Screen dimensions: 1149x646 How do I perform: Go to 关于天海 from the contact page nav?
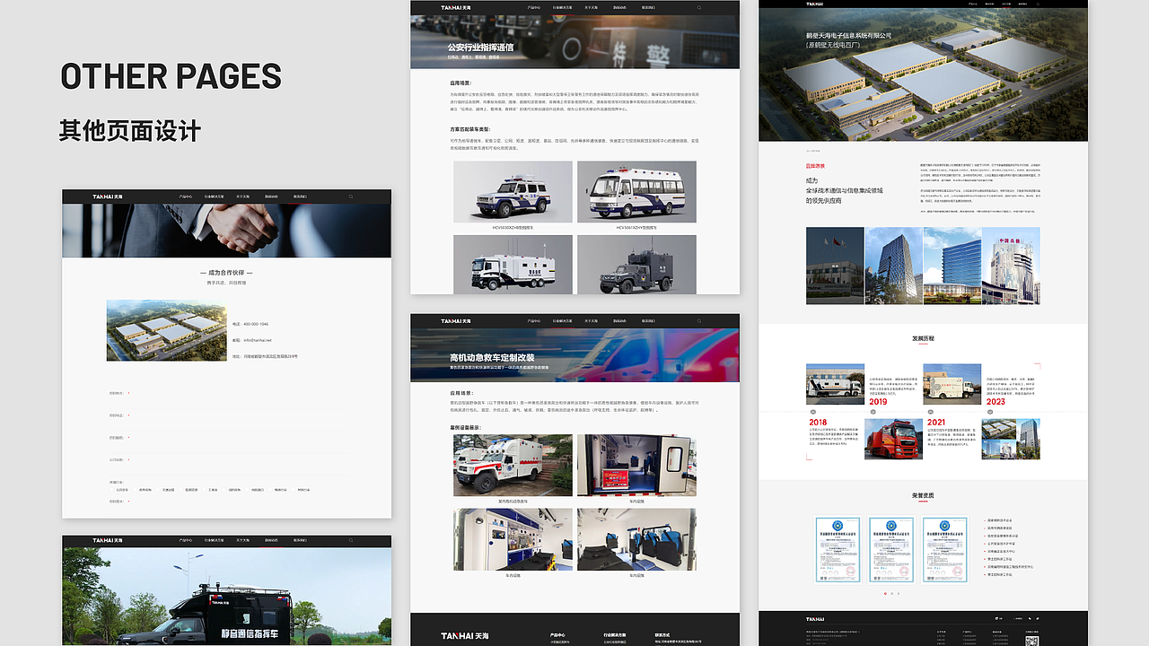point(242,196)
